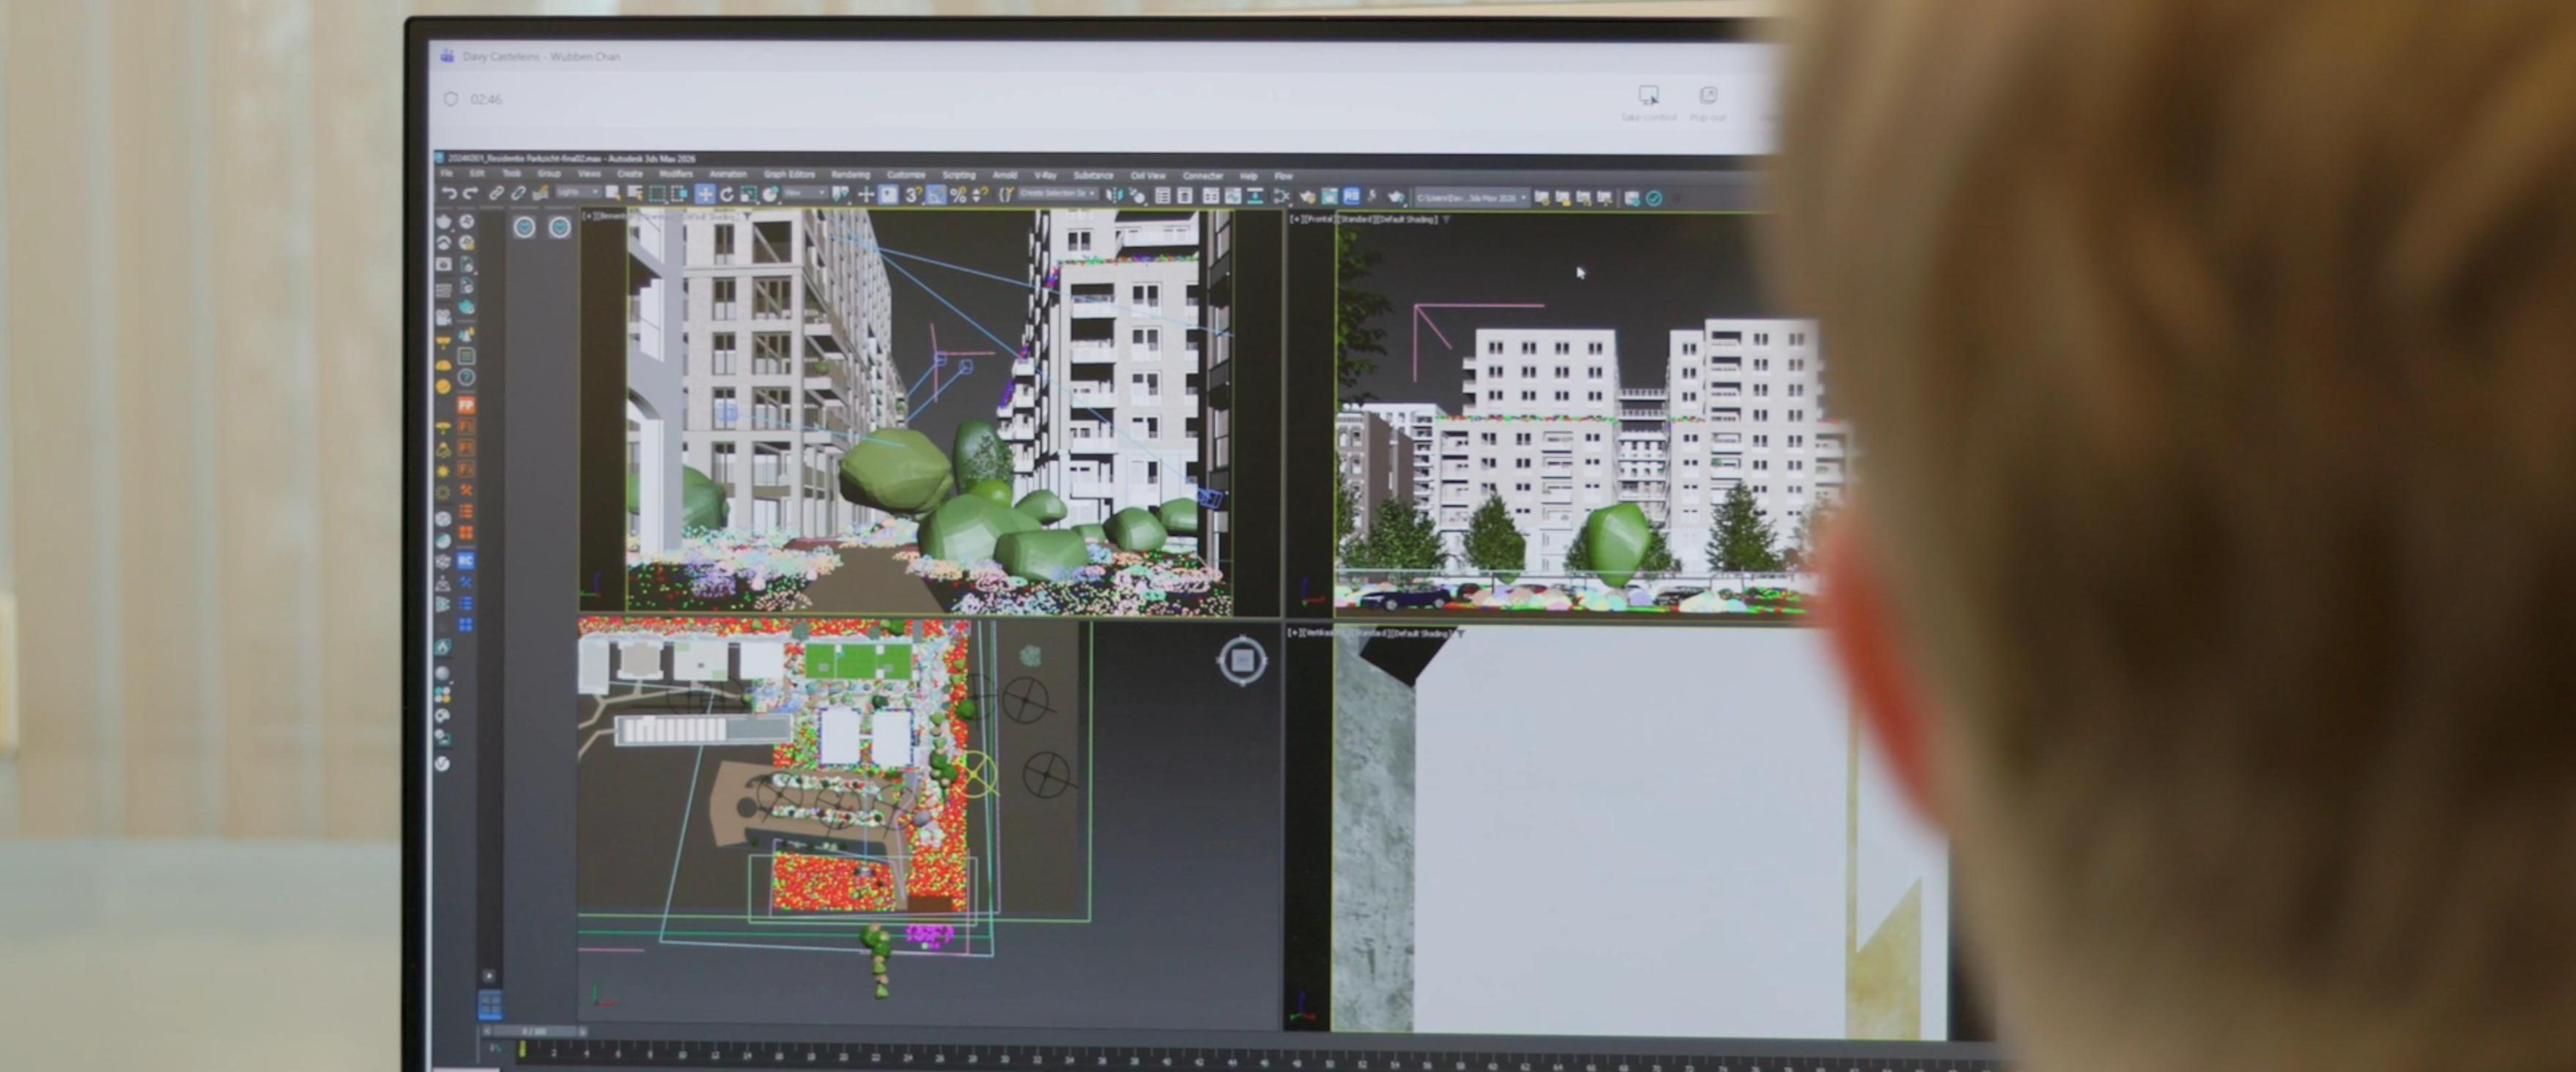This screenshot has width=2576, height=1072.
Task: Open the project path dropdown
Action: coord(1471,198)
